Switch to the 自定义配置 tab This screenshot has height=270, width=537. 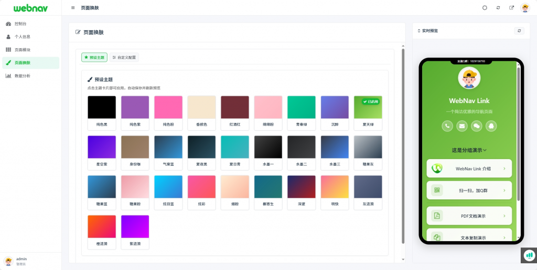coord(124,57)
